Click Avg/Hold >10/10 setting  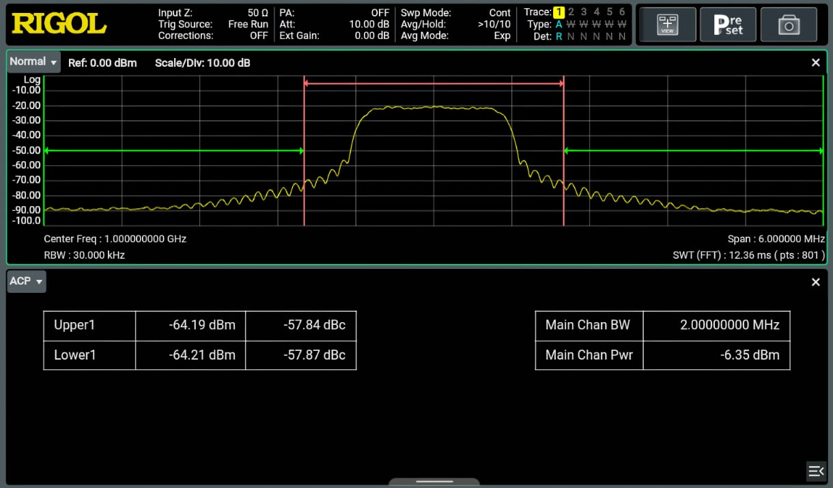[455, 24]
